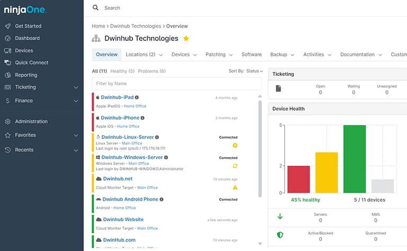Select the All (11) device filter

[99, 71]
